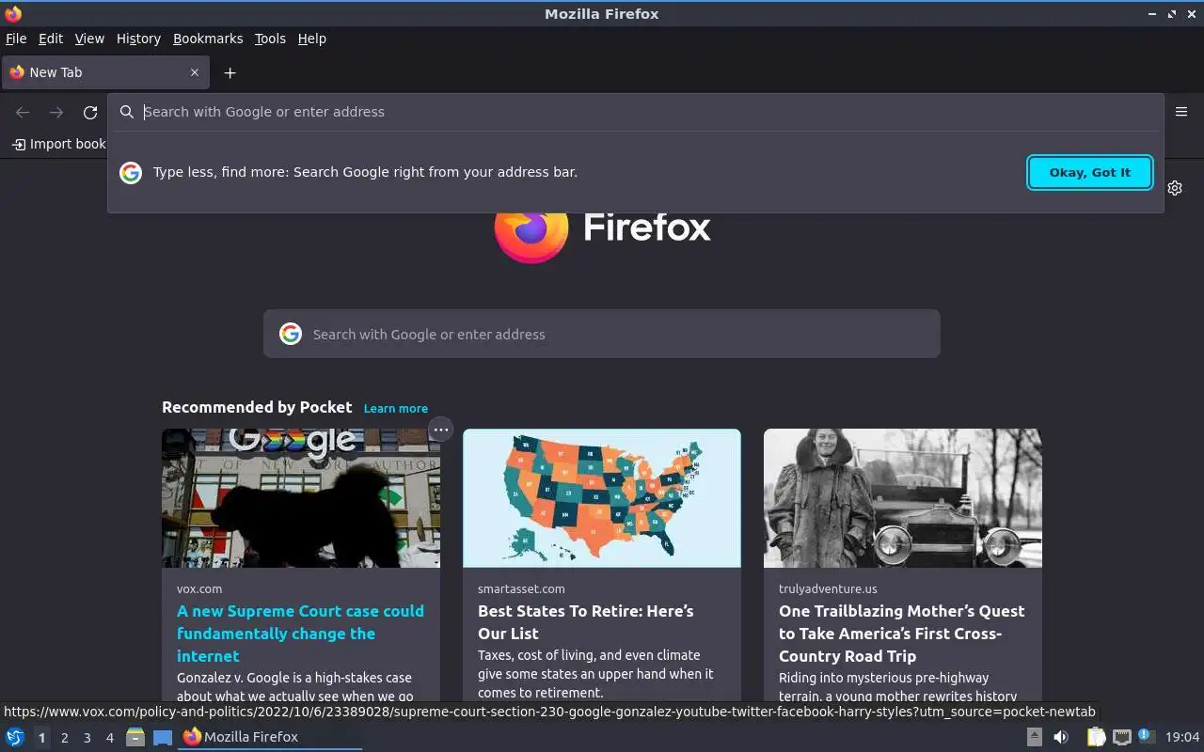The width and height of the screenshot is (1204, 752).
Task: Open vox.com Google building thumbnail
Action: pos(301,498)
